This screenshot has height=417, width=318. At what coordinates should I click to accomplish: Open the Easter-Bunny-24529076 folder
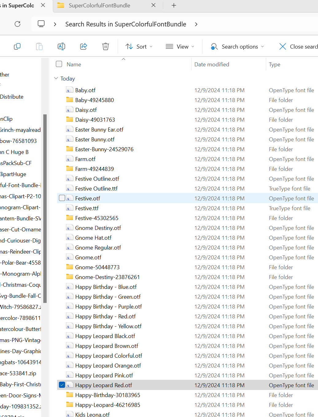click(x=104, y=149)
